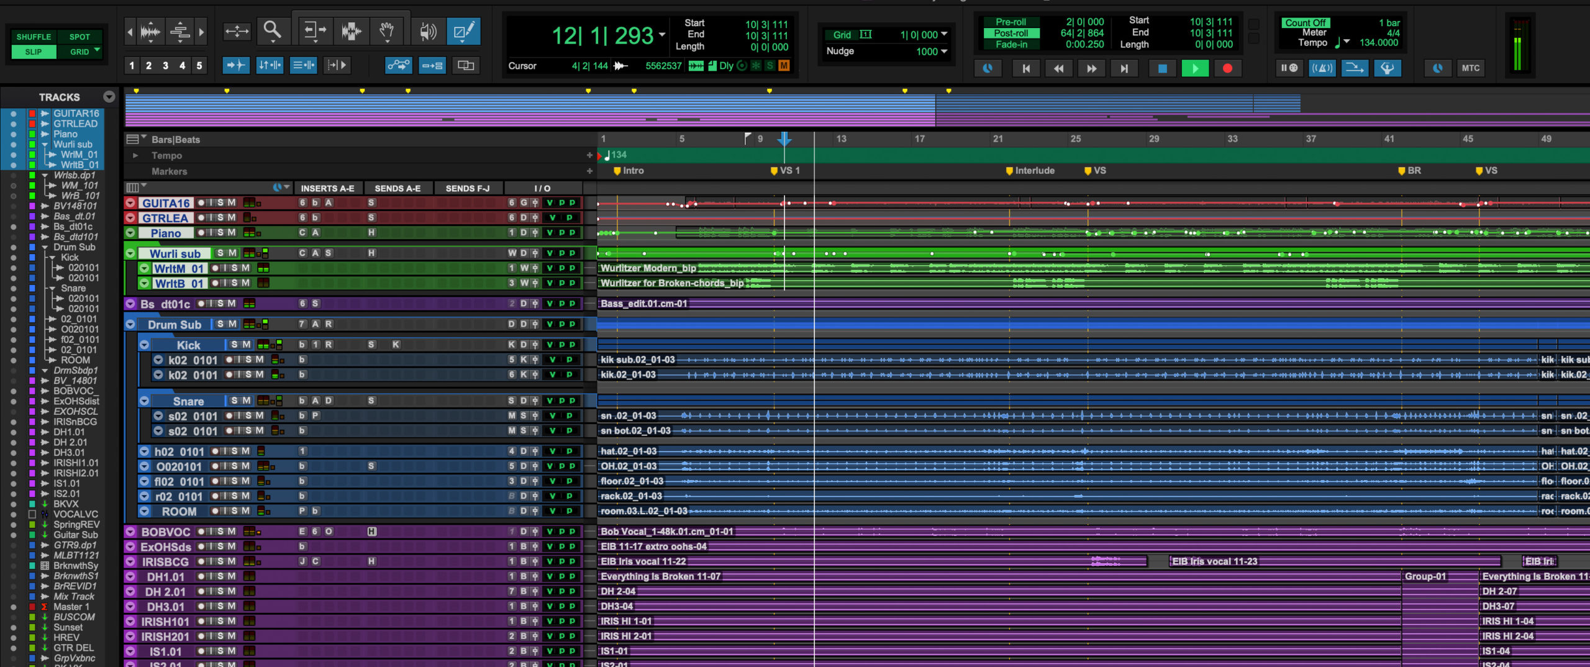Click the INSERTS A-E column header

(327, 188)
